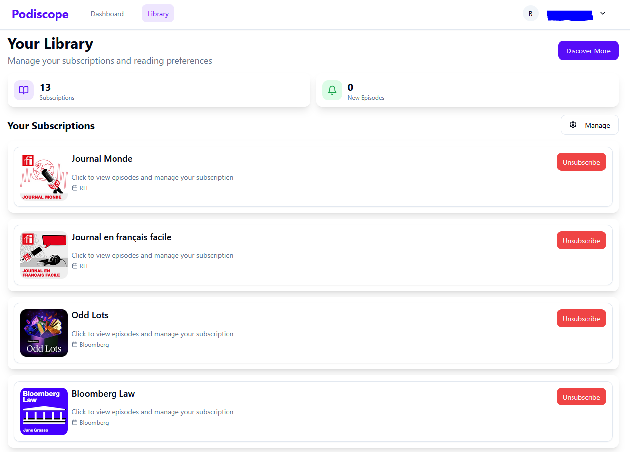
Task: Unsubscribe from Journal en français facile
Action: tap(581, 241)
